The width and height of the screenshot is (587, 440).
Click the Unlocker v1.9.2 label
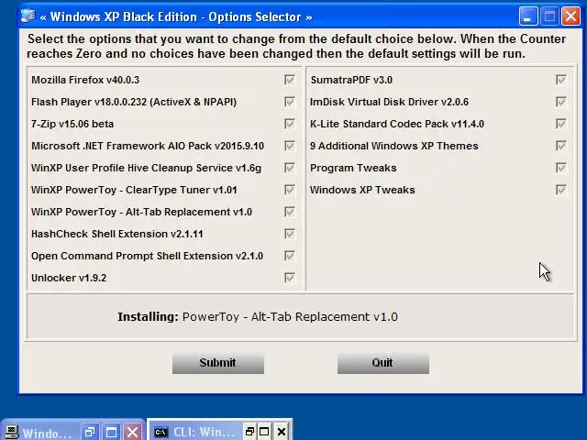pyautogui.click(x=69, y=278)
